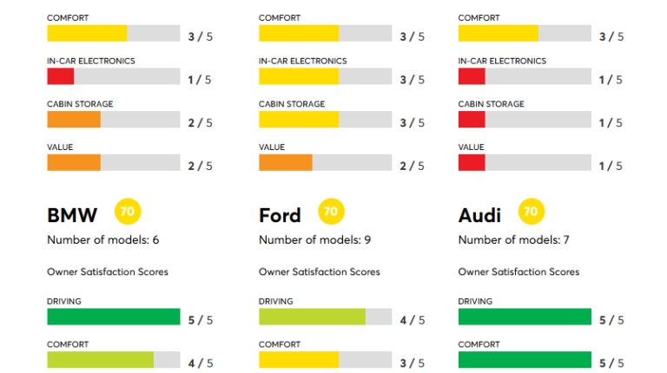Click BMW's green Driving score bar
The height and width of the screenshot is (373, 667).
(x=113, y=317)
